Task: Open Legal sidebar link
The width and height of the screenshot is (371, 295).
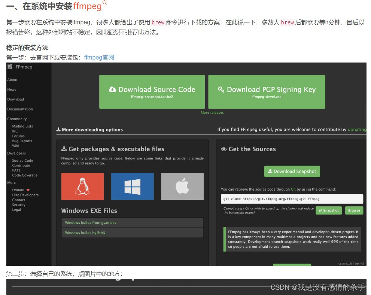Action: pyautogui.click(x=16, y=210)
